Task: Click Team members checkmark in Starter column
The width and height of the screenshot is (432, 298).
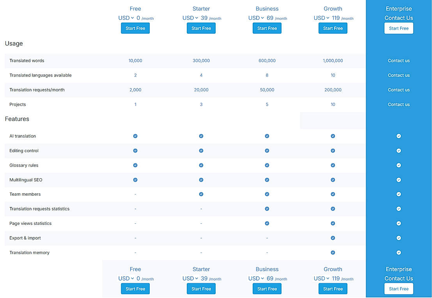Action: point(201,194)
